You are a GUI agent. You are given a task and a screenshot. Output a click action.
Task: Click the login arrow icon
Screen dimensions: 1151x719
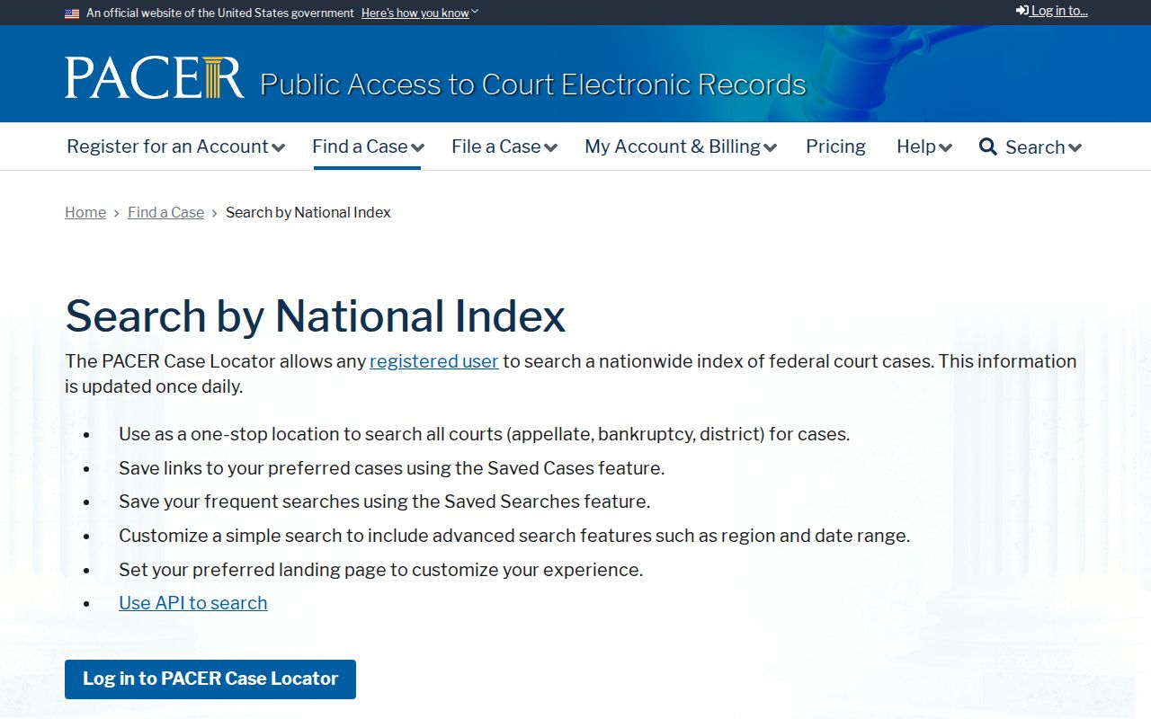(1022, 11)
